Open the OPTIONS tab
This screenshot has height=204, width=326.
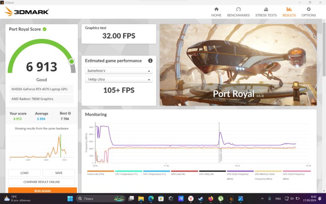coord(308,12)
